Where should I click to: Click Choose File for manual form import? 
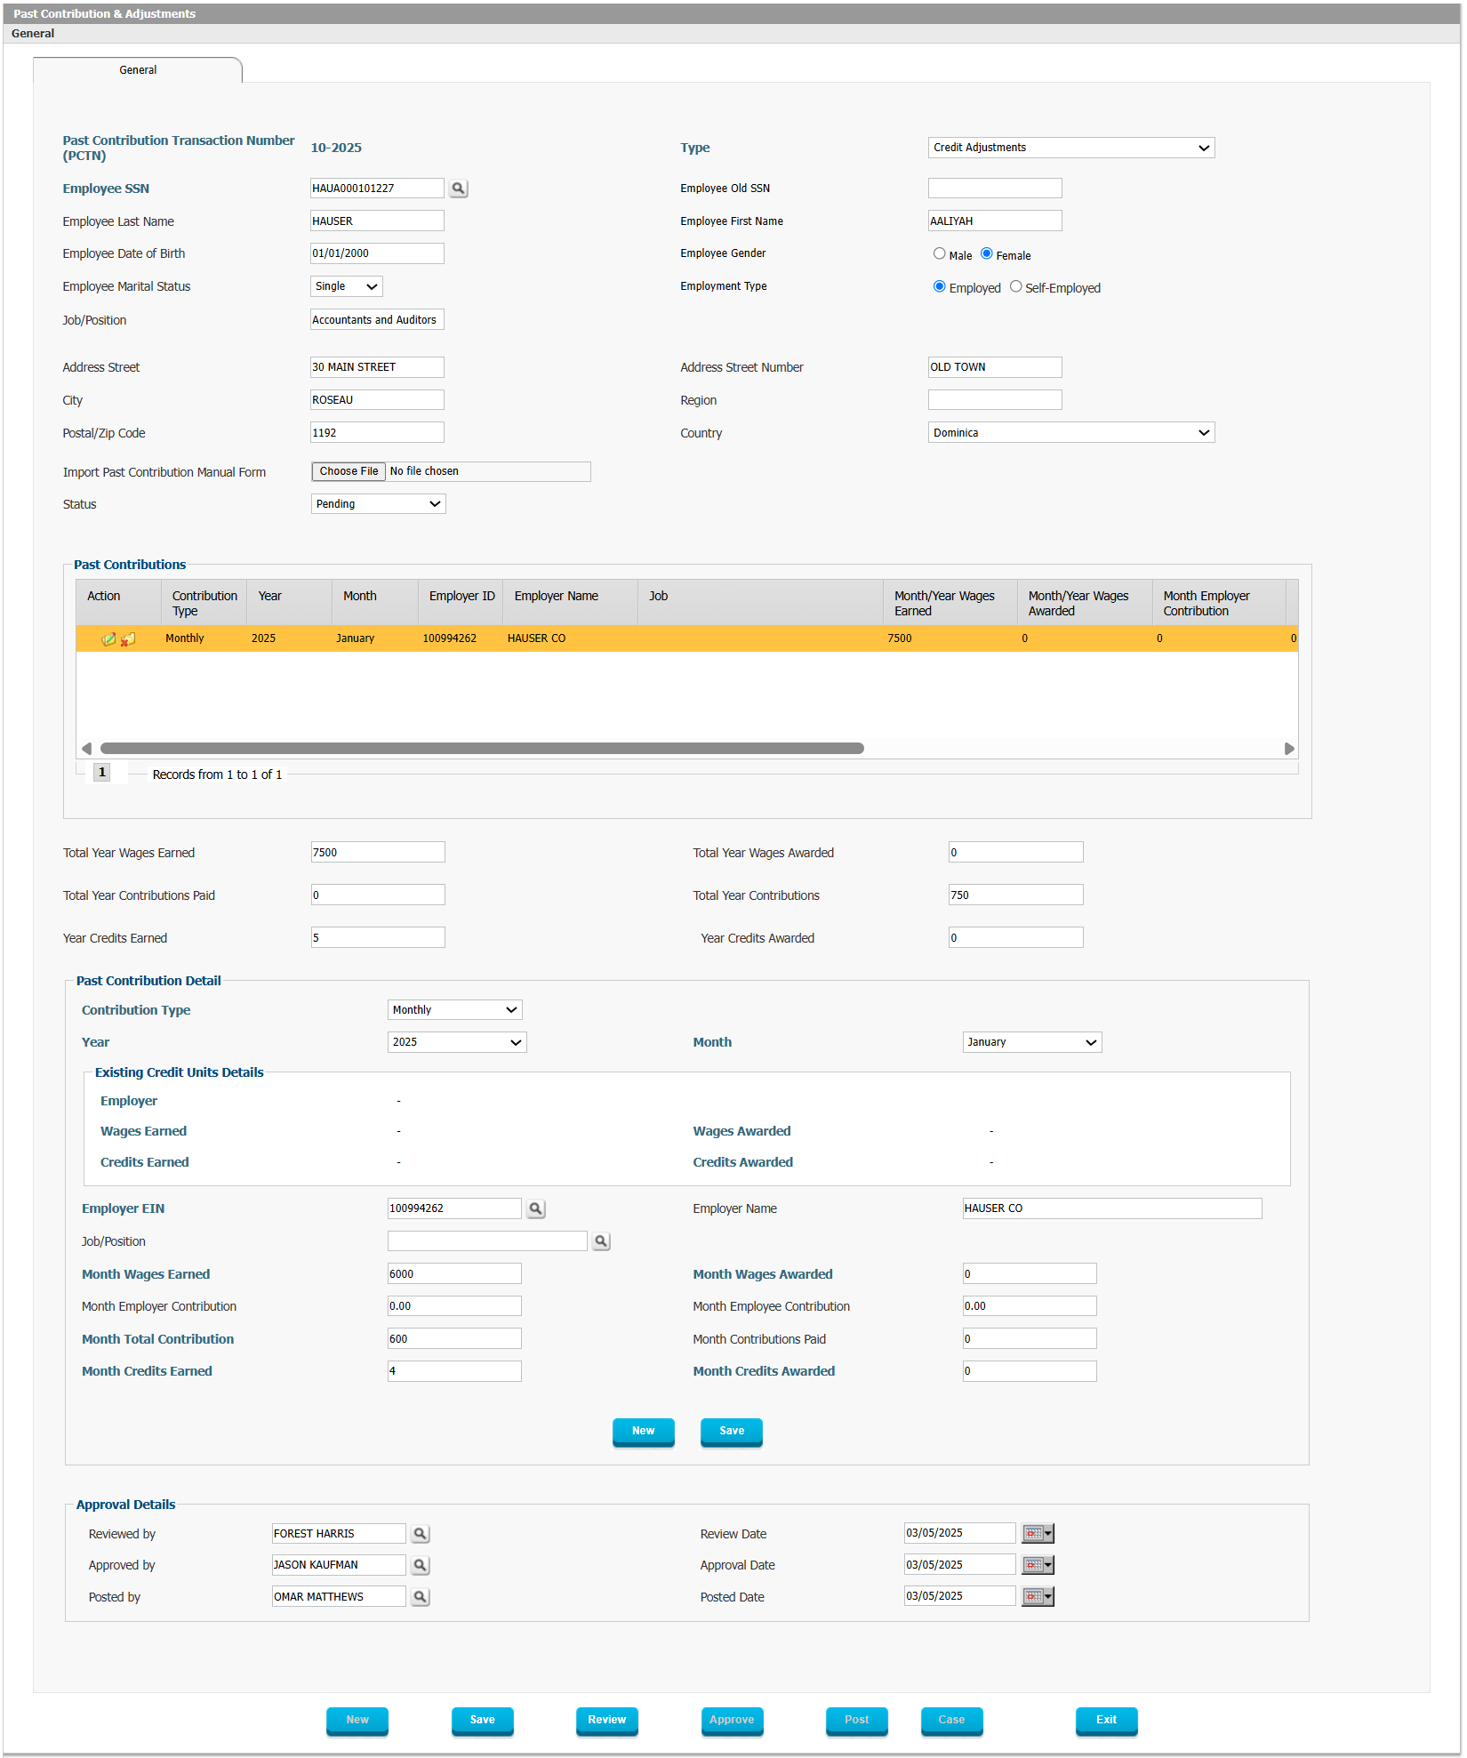point(349,471)
